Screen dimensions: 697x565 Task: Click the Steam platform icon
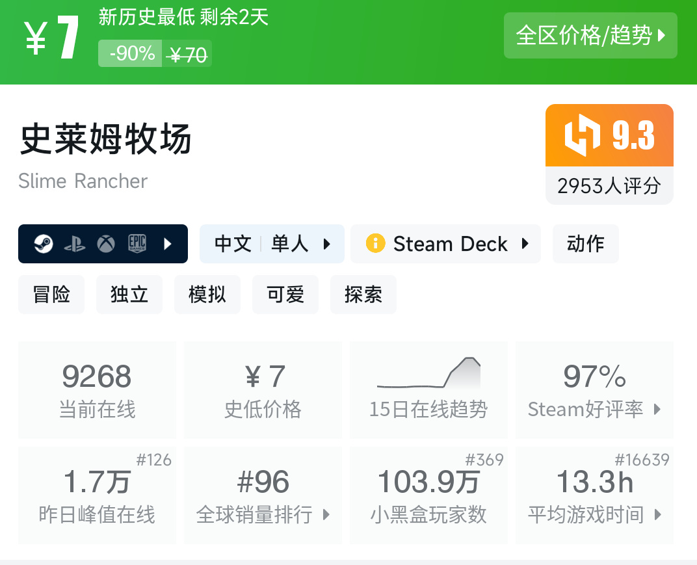pyautogui.click(x=44, y=244)
